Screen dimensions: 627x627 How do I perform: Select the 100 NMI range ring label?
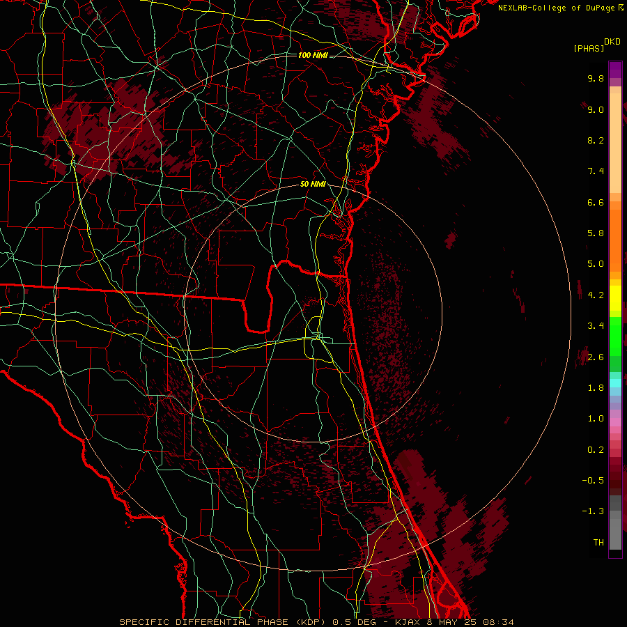313,55
